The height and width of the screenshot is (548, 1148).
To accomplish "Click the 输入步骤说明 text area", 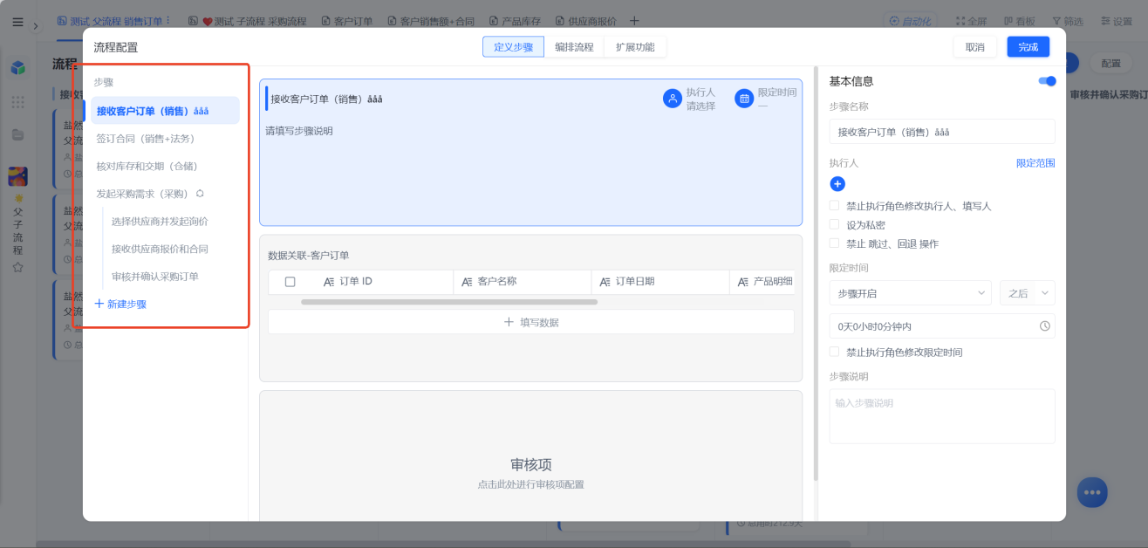I will (942, 416).
